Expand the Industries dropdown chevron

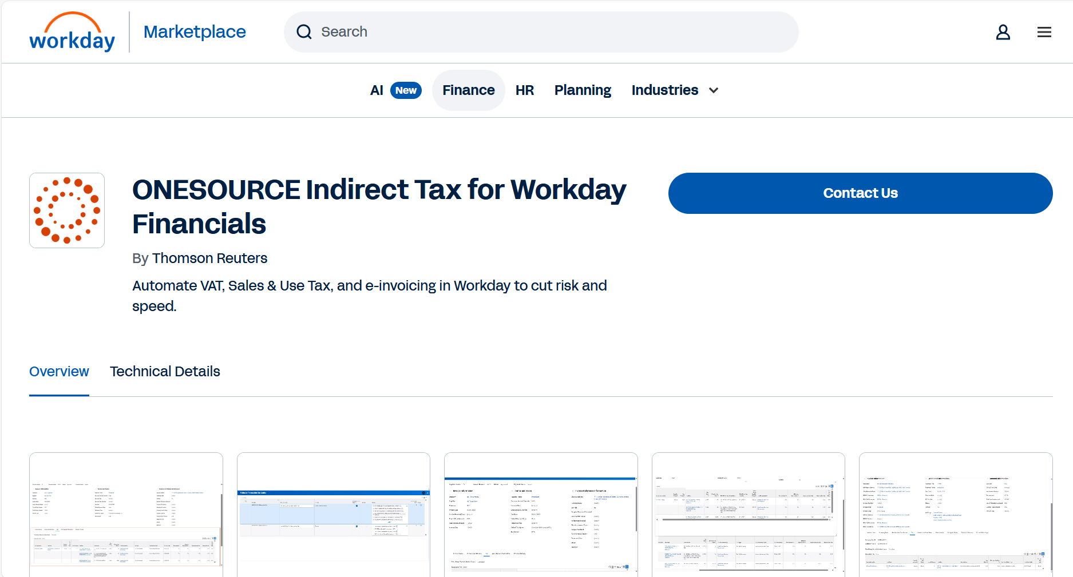tap(713, 90)
